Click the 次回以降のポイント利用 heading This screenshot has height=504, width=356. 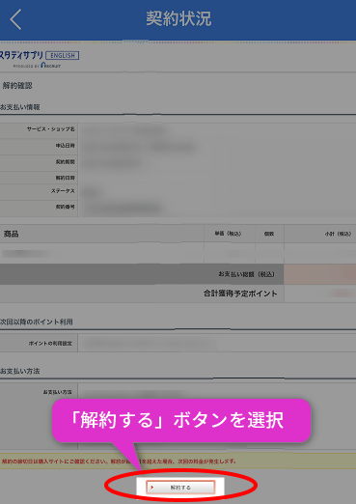coord(37,322)
